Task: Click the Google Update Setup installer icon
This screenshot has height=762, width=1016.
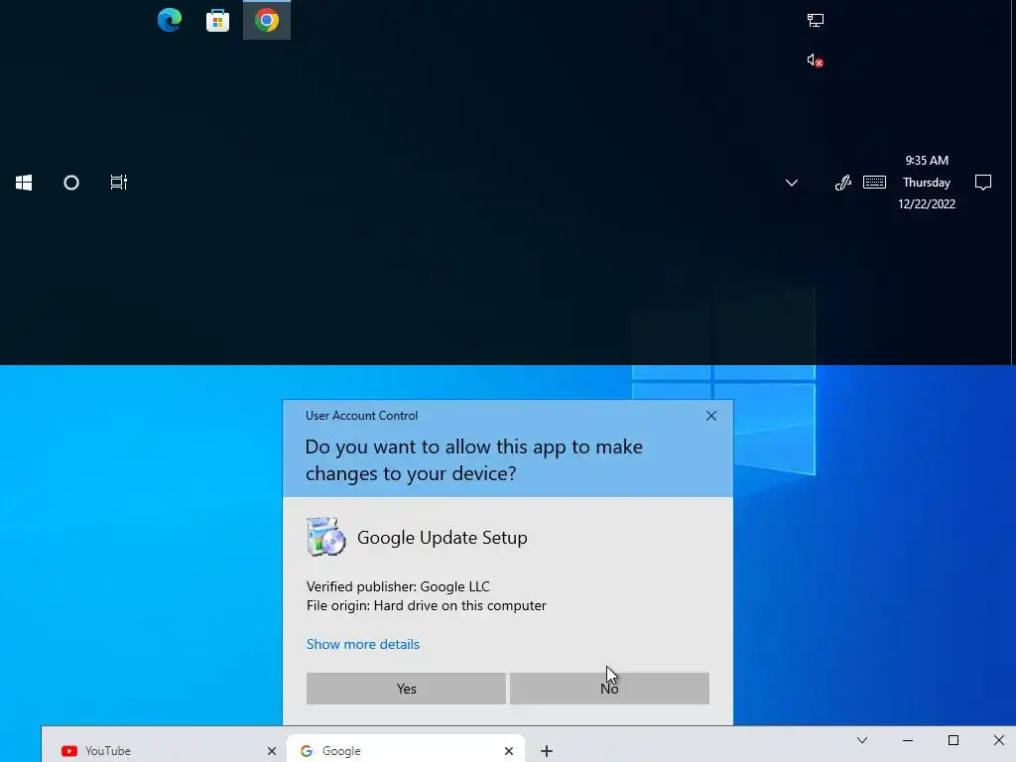Action: click(x=325, y=537)
